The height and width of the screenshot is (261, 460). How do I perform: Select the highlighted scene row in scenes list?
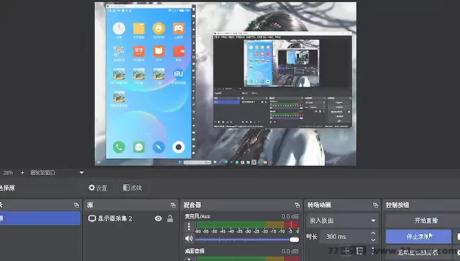[x=40, y=218]
